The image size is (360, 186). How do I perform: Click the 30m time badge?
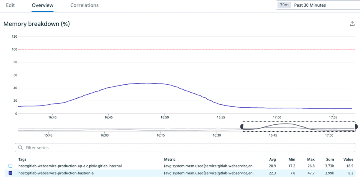tap(284, 5)
